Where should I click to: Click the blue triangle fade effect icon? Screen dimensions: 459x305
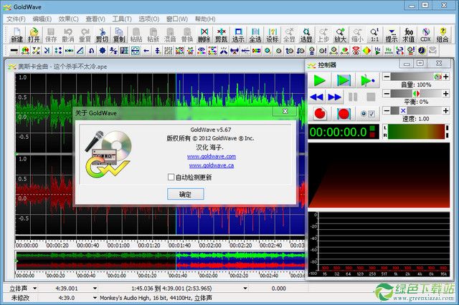(x=80, y=51)
